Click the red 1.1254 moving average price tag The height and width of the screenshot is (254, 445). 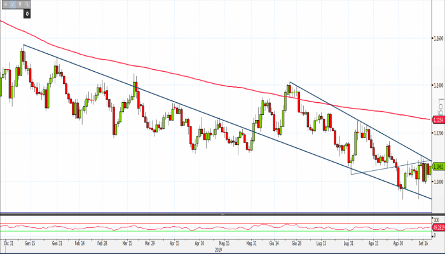click(439, 120)
